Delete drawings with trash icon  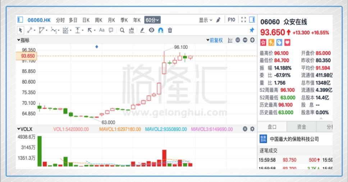tap(170, 30)
